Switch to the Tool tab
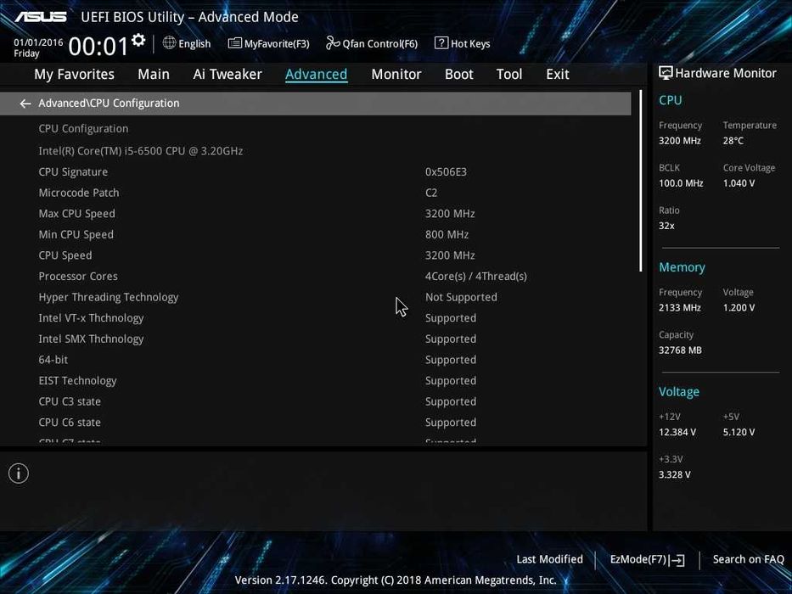 pyautogui.click(x=509, y=75)
